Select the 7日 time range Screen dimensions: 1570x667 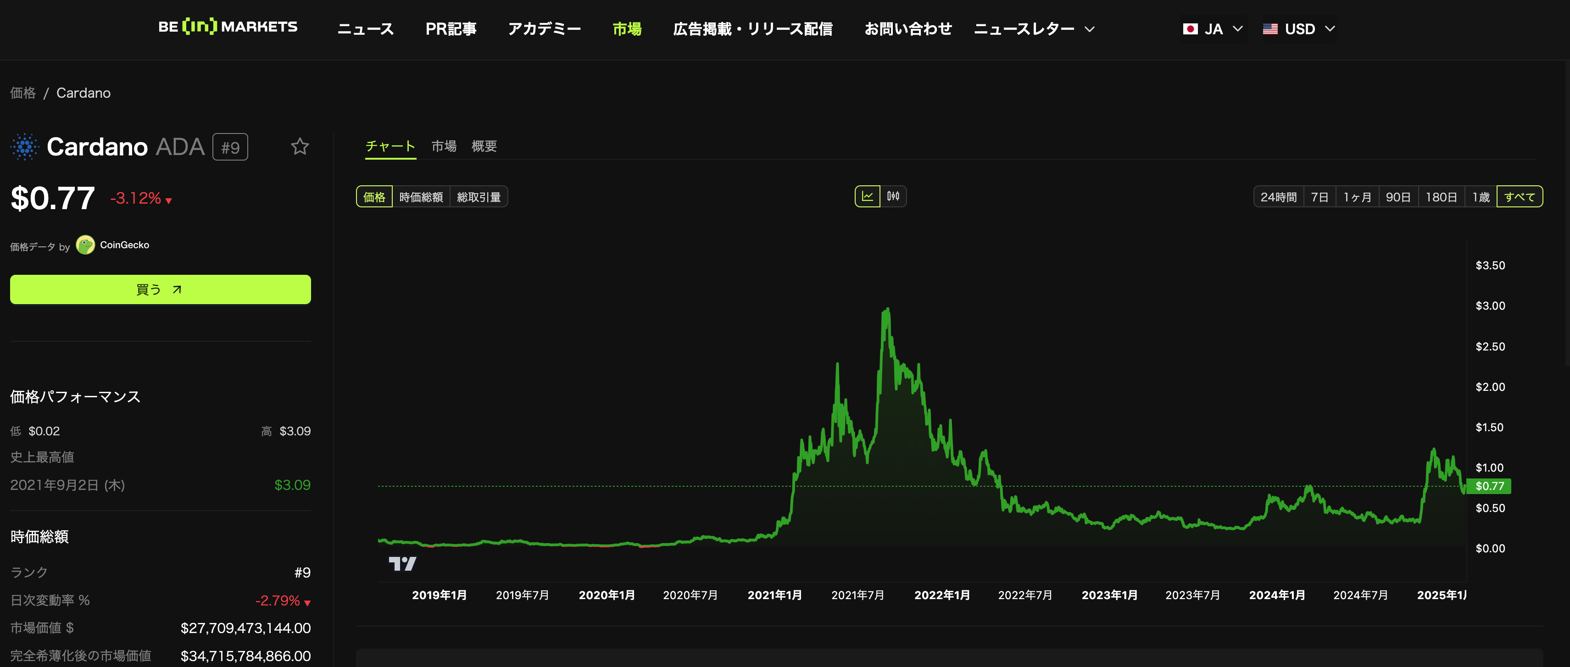tap(1319, 197)
